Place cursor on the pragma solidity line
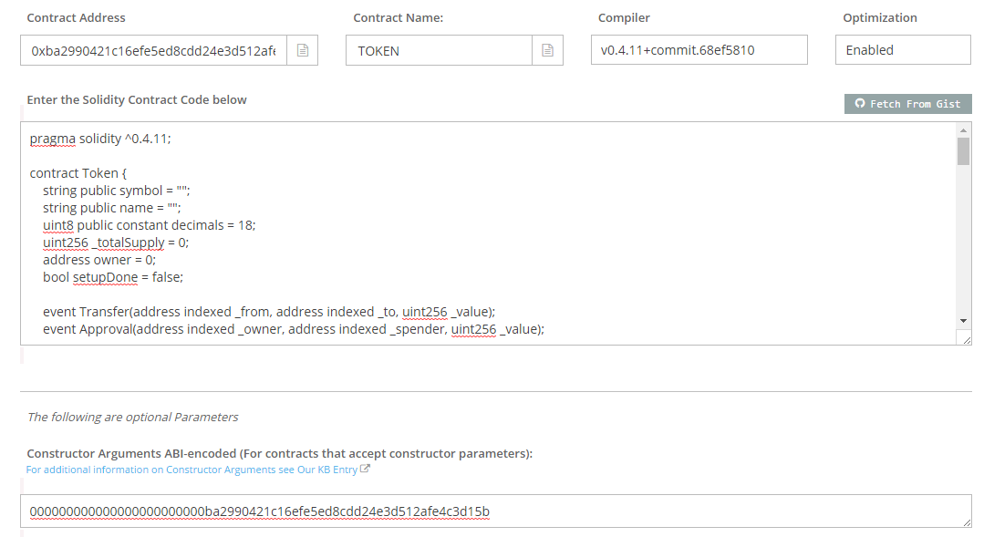Screen dimensions: 984x537 tap(100, 139)
